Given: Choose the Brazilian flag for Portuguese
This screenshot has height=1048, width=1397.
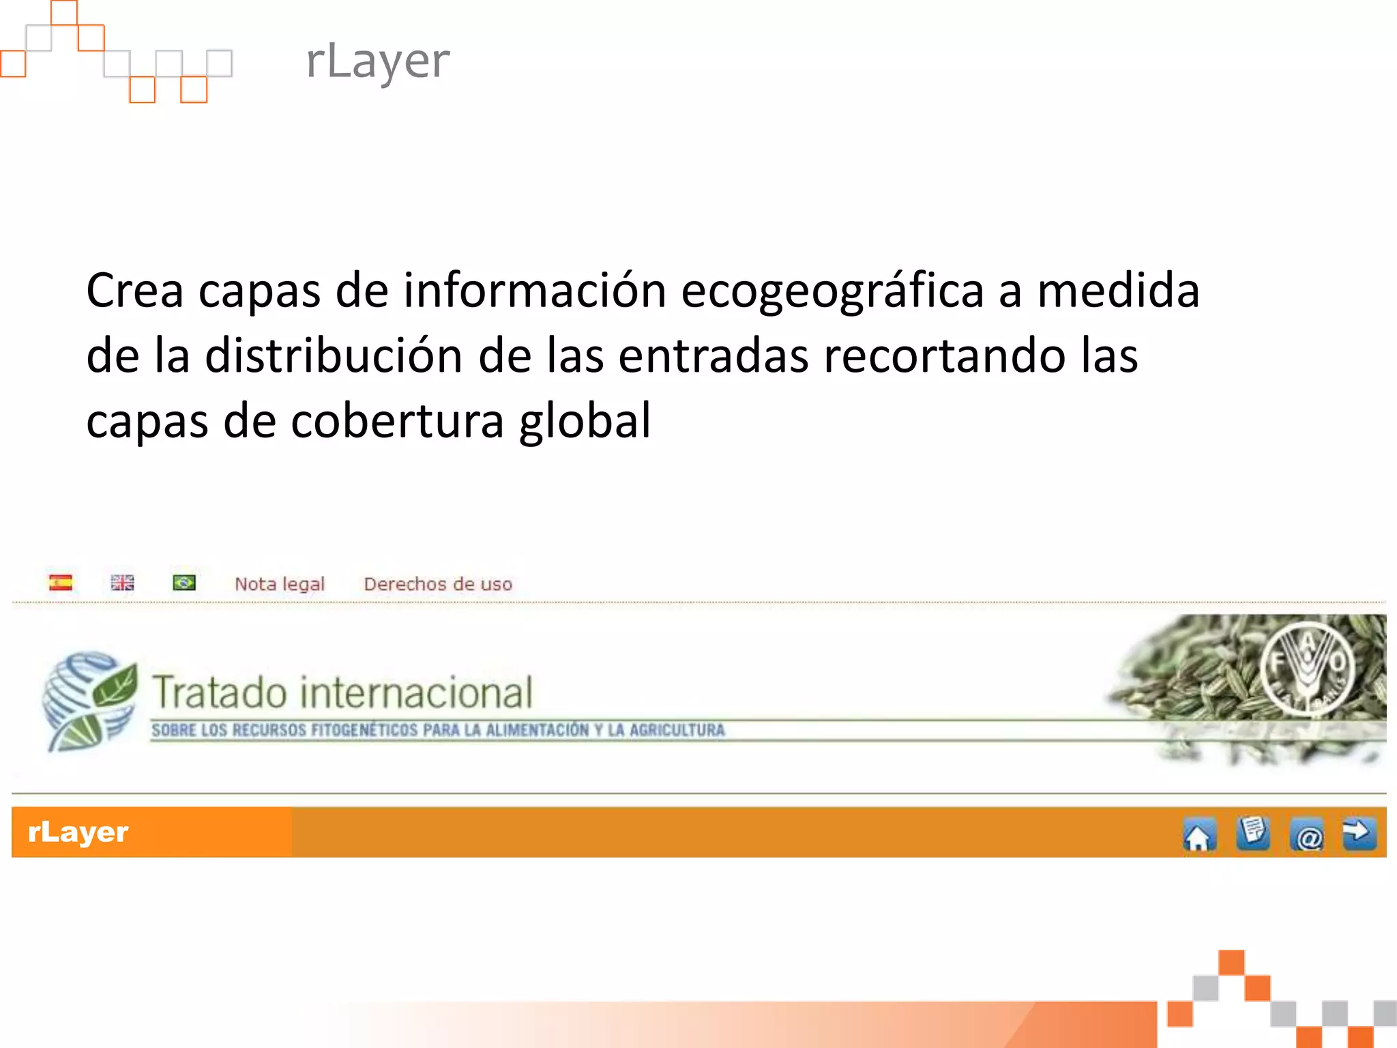Looking at the screenshot, I should pyautogui.click(x=184, y=583).
